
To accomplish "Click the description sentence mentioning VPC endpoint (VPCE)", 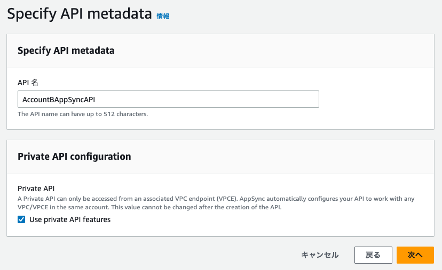I will click(128, 199).
